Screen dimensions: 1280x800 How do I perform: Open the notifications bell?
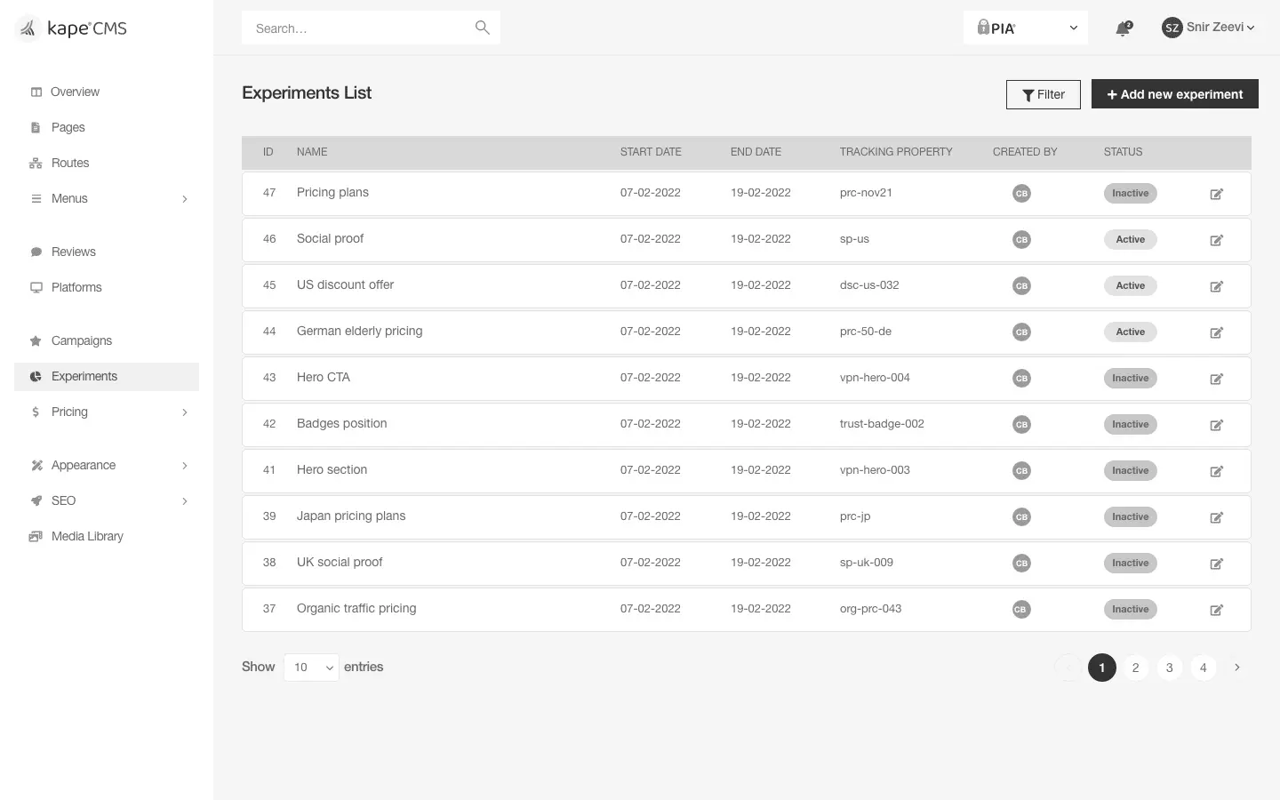[1124, 28]
